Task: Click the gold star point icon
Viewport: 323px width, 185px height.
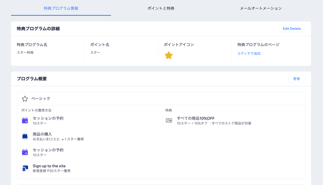Action: pos(169,55)
